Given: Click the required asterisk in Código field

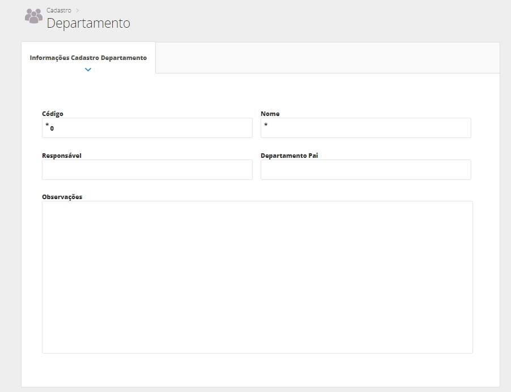Looking at the screenshot, I should [x=47, y=126].
